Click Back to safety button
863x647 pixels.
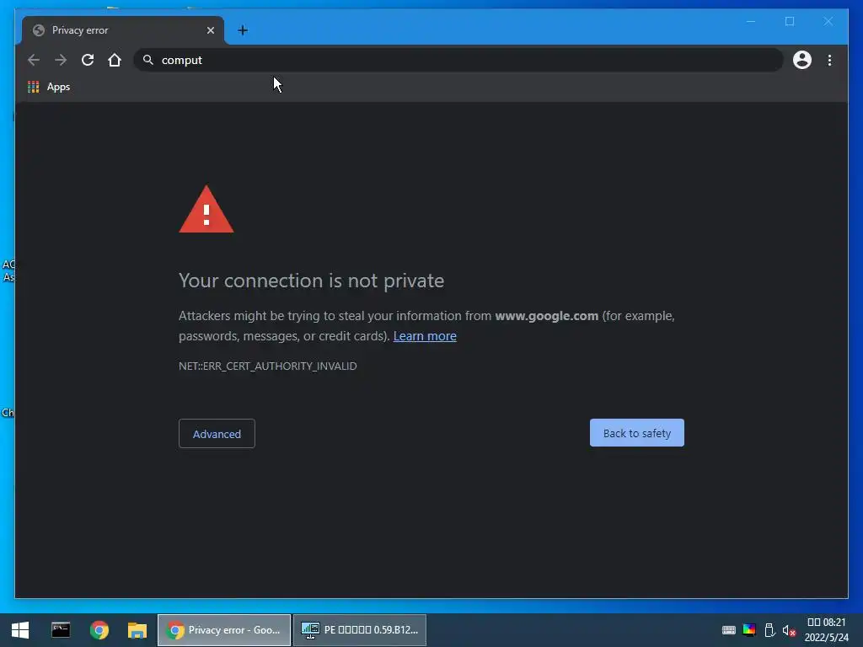[637, 433]
